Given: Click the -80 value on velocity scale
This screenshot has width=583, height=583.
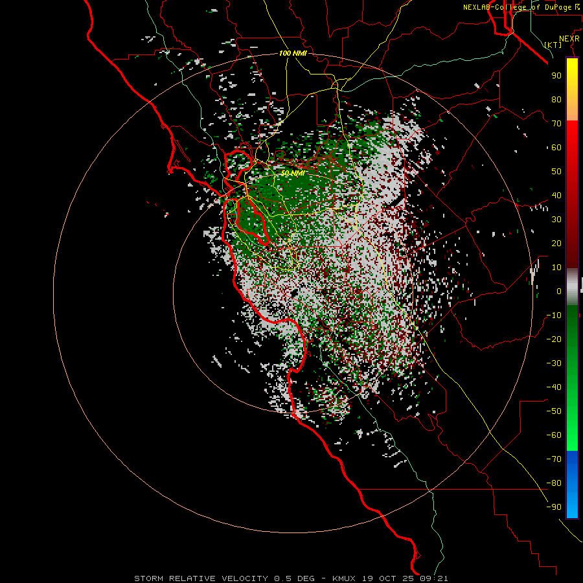Looking at the screenshot, I should point(554,483).
